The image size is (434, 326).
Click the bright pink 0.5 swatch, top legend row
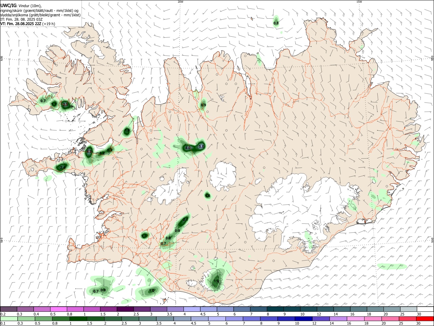59,309
